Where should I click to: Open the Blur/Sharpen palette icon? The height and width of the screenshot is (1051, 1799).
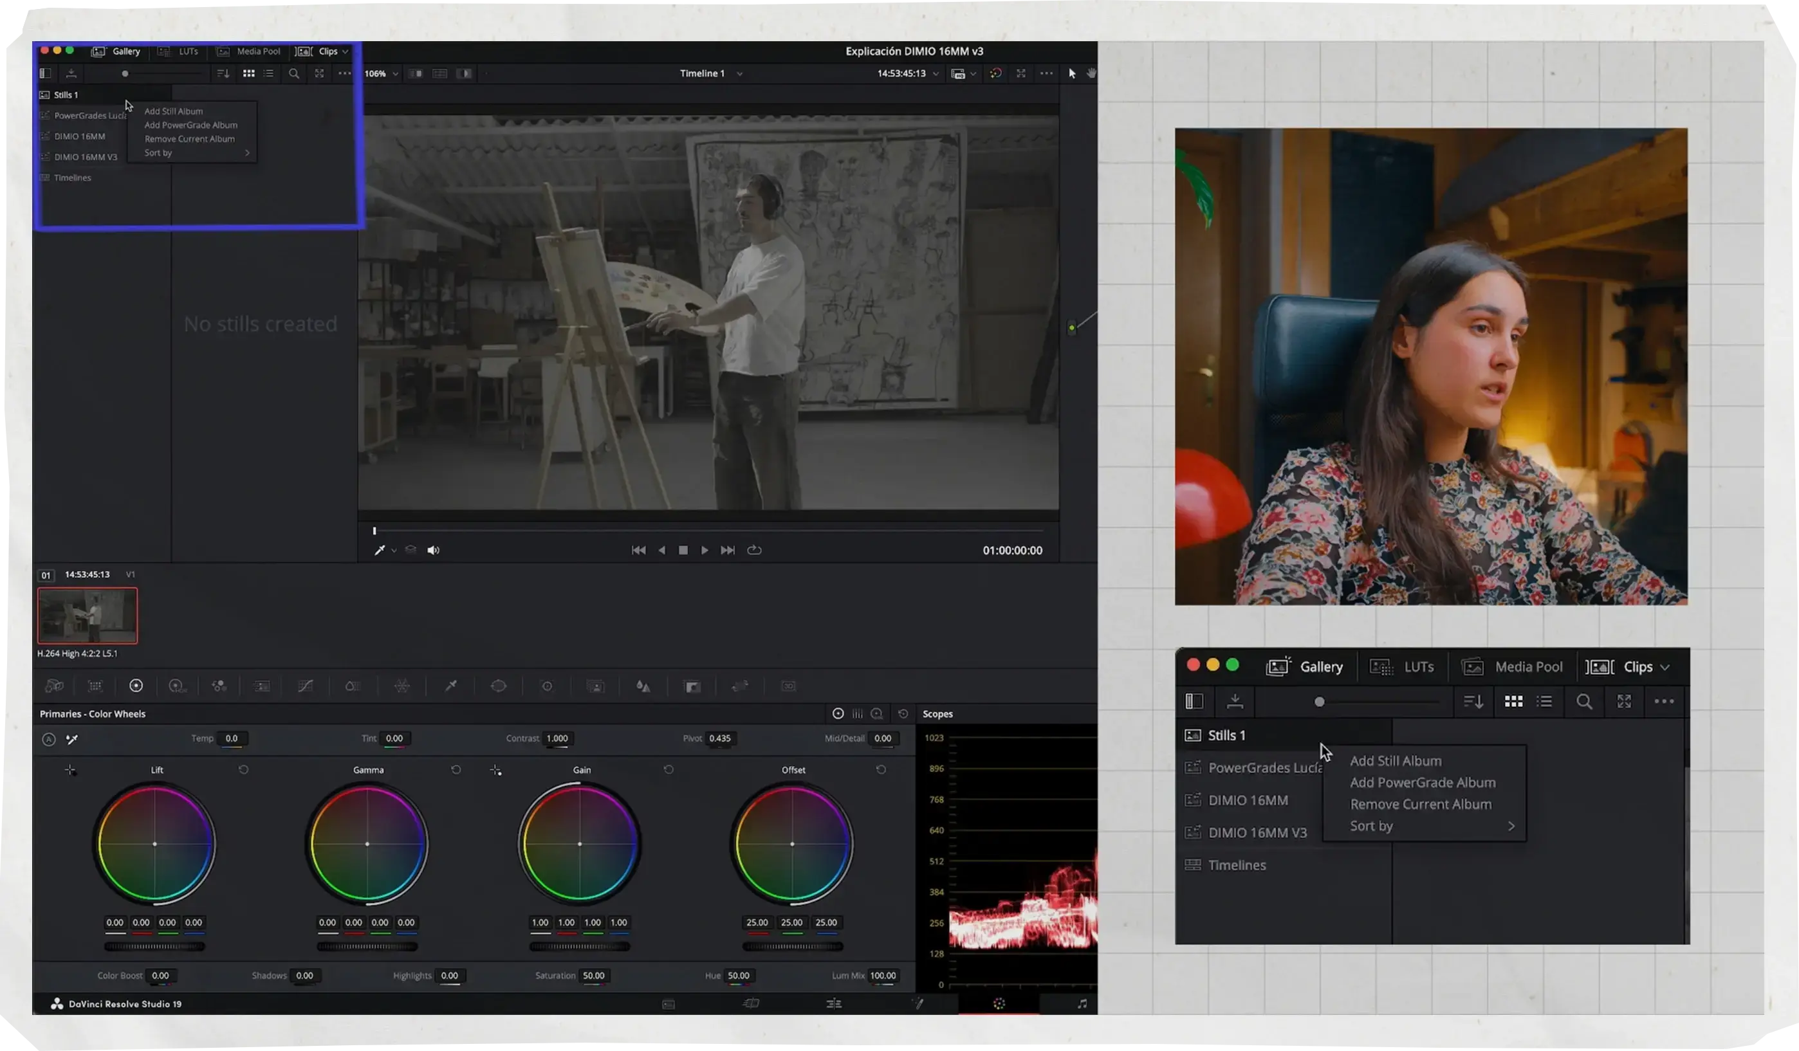tap(643, 686)
